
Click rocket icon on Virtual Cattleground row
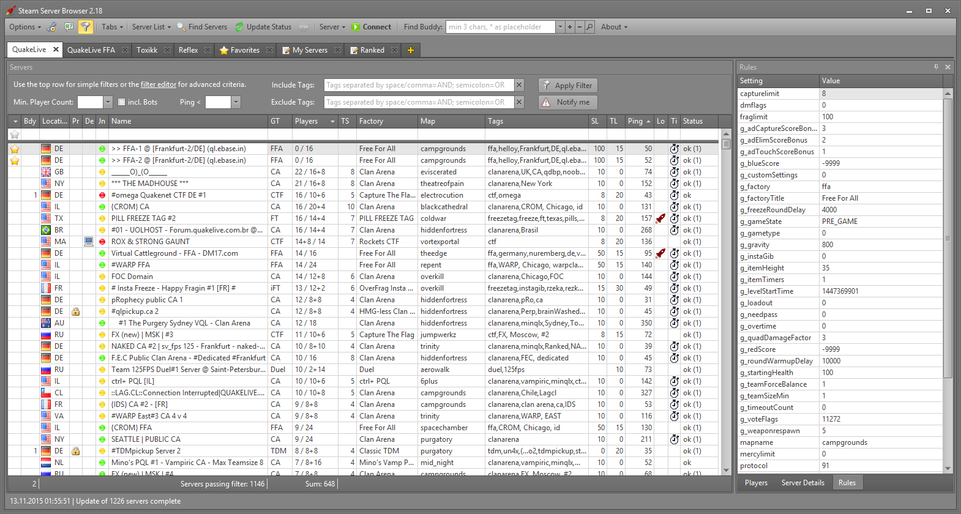tap(660, 253)
